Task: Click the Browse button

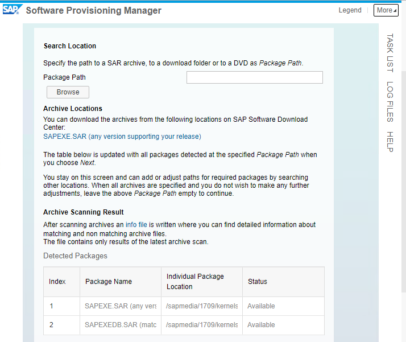Action: 68,92
